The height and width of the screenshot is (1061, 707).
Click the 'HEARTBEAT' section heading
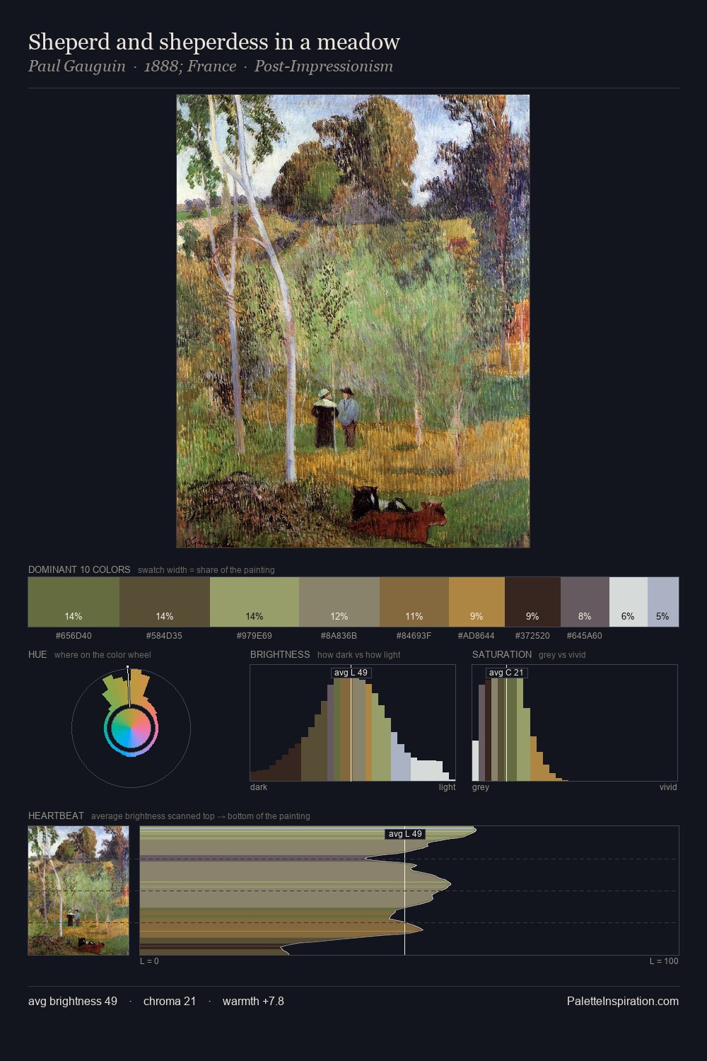[56, 816]
